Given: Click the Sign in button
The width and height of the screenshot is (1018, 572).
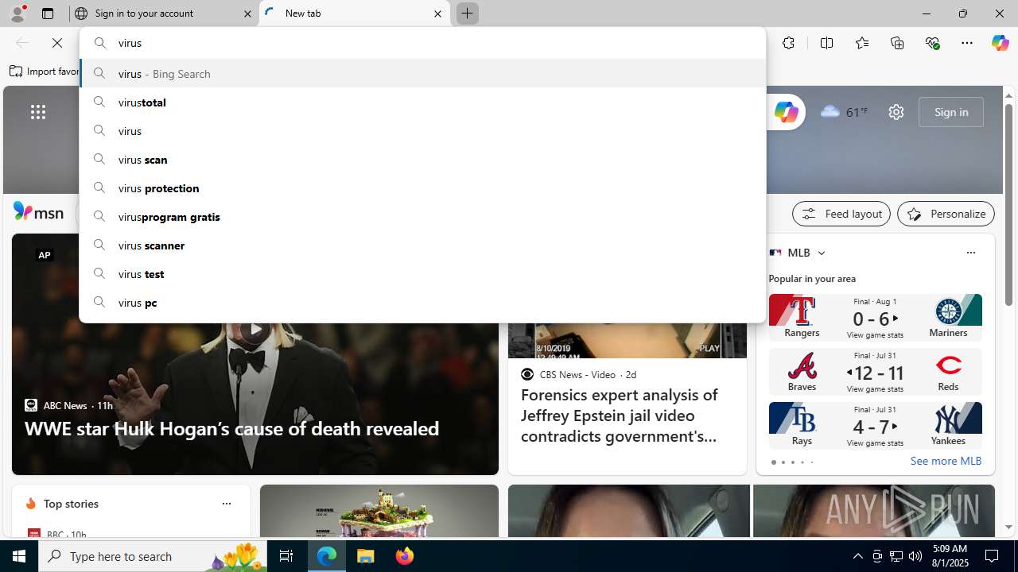Looking at the screenshot, I should pos(950,112).
